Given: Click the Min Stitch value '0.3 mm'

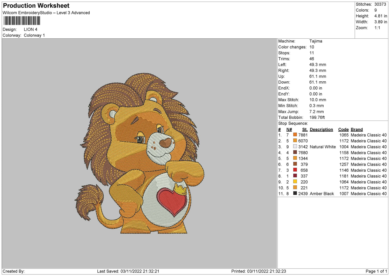Looking at the screenshot, I should 317,106.
